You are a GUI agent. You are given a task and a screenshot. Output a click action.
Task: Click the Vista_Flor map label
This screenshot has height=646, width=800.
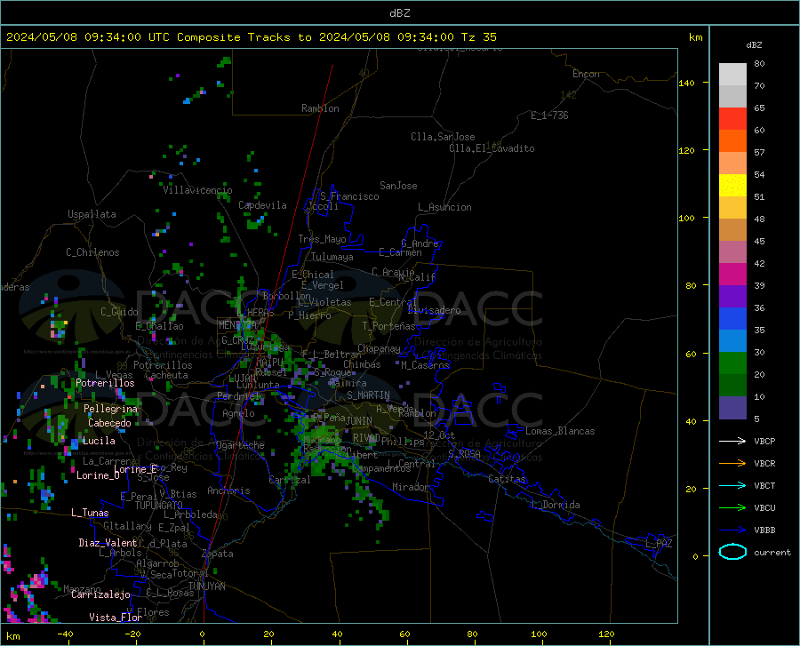click(x=116, y=618)
